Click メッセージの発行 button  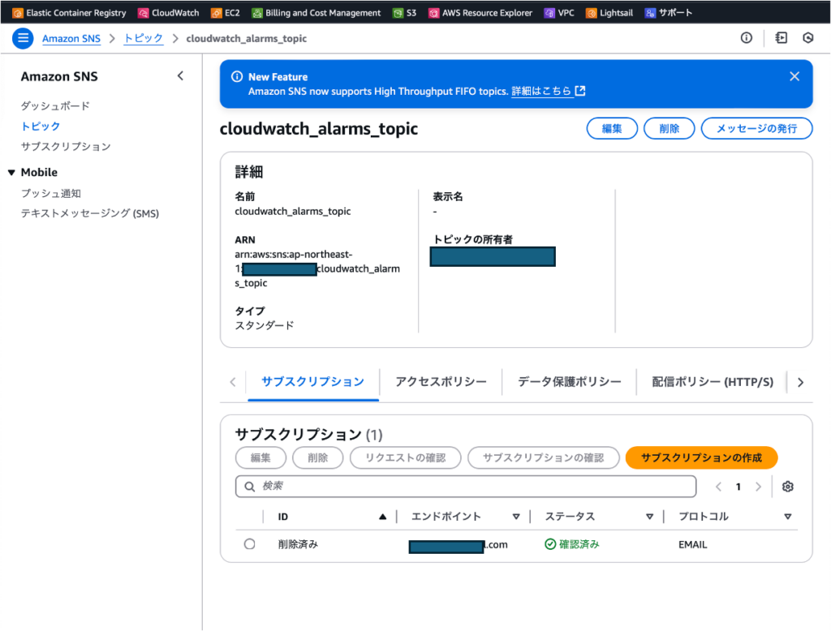[x=756, y=129]
